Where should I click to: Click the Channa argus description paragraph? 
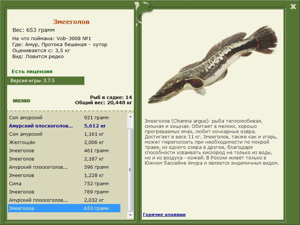[211, 142]
